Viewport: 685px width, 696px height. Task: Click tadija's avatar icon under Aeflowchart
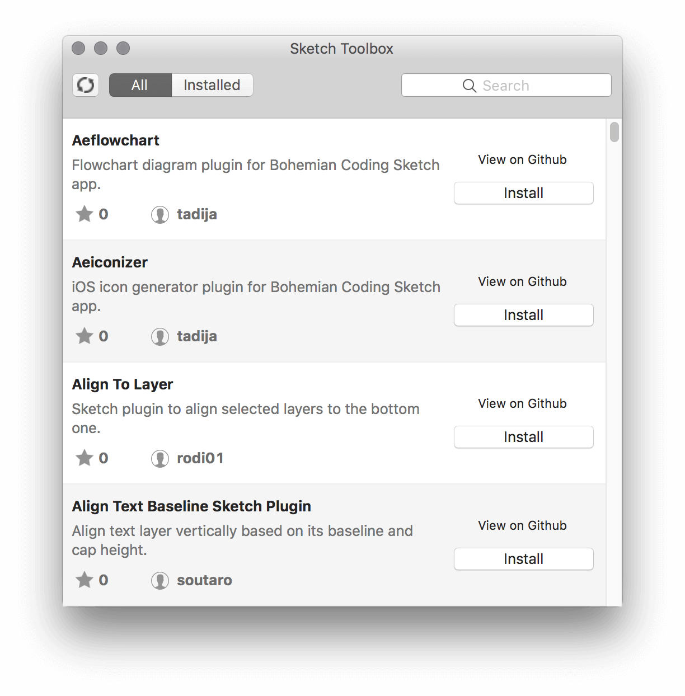tap(160, 214)
